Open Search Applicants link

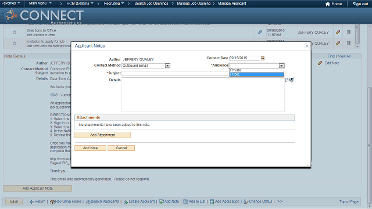point(102,201)
